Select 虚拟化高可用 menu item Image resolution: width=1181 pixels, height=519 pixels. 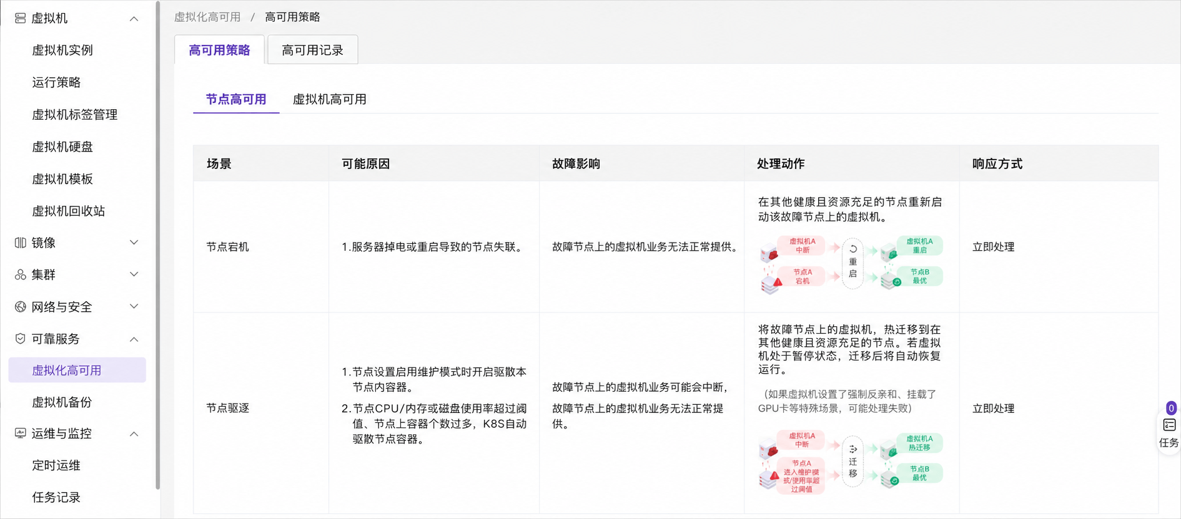[x=77, y=370]
